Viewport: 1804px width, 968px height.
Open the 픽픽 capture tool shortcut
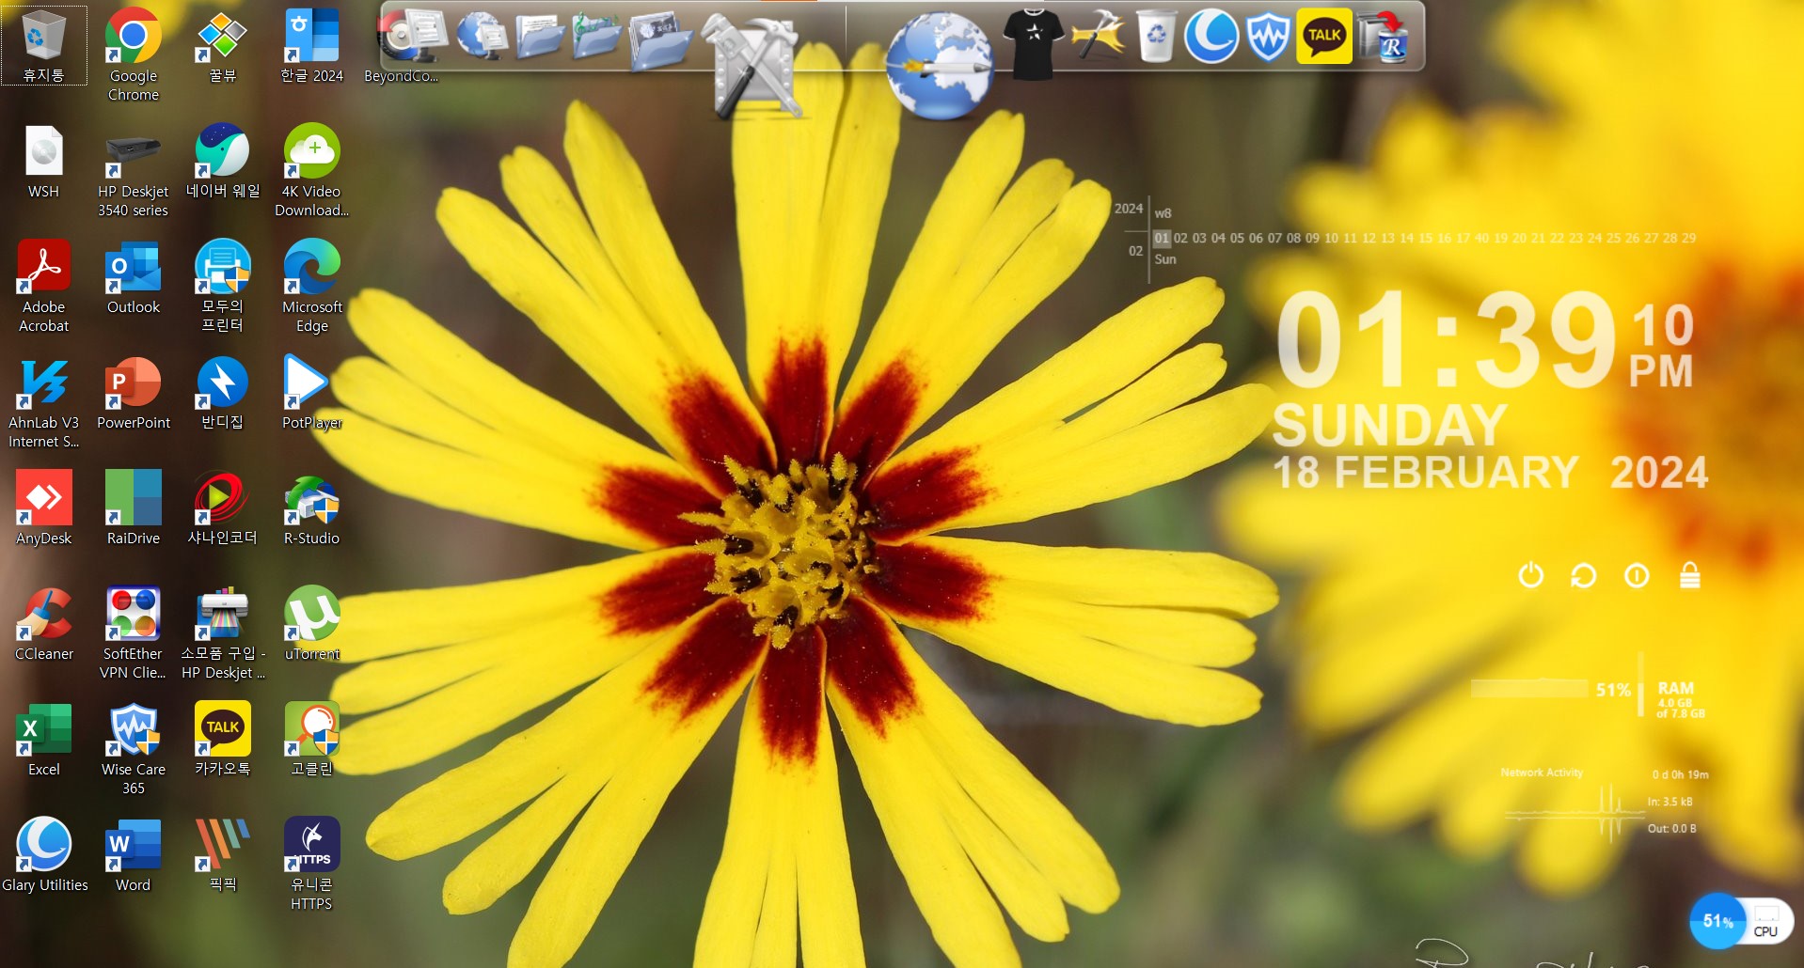[x=222, y=855]
